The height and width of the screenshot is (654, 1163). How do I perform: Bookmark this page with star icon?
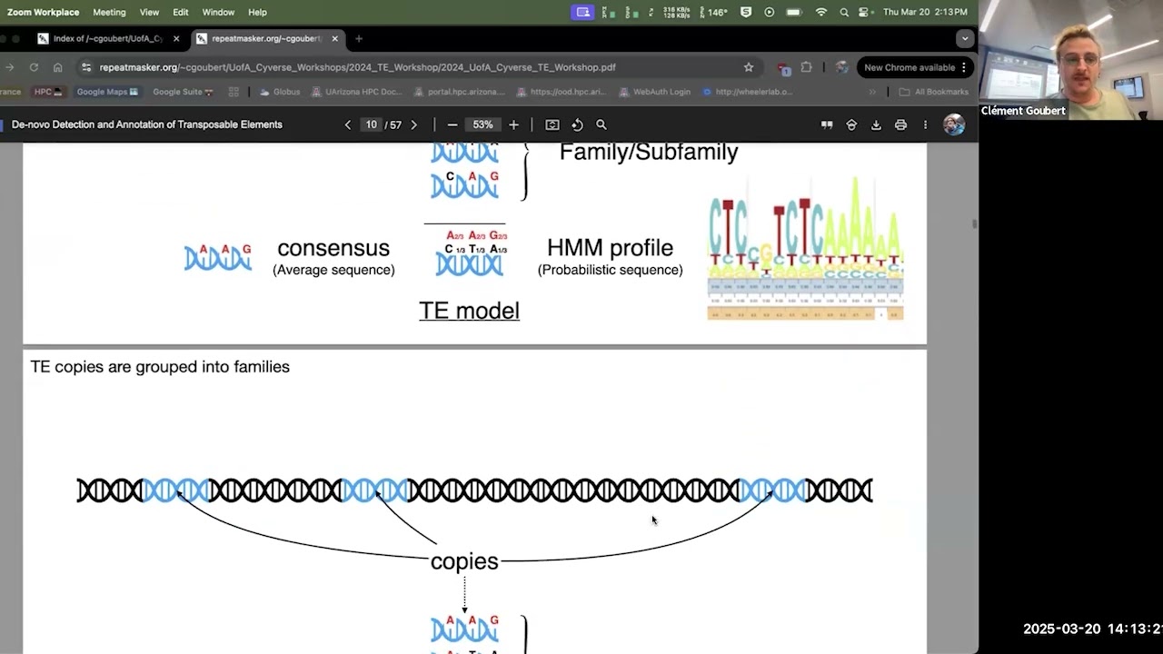(x=749, y=67)
